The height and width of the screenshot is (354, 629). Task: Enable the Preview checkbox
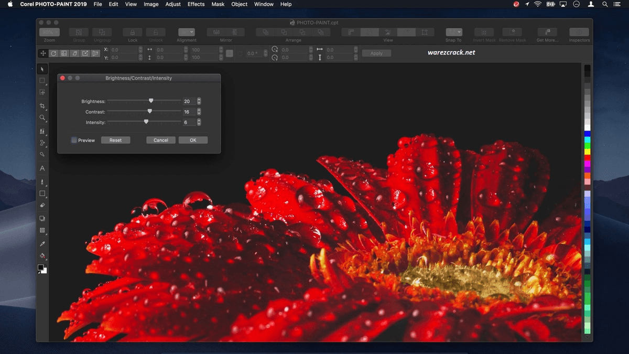pyautogui.click(x=74, y=140)
